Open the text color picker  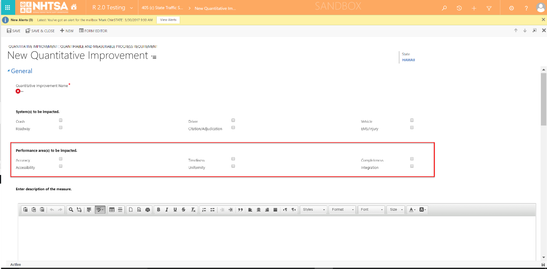[411, 210]
